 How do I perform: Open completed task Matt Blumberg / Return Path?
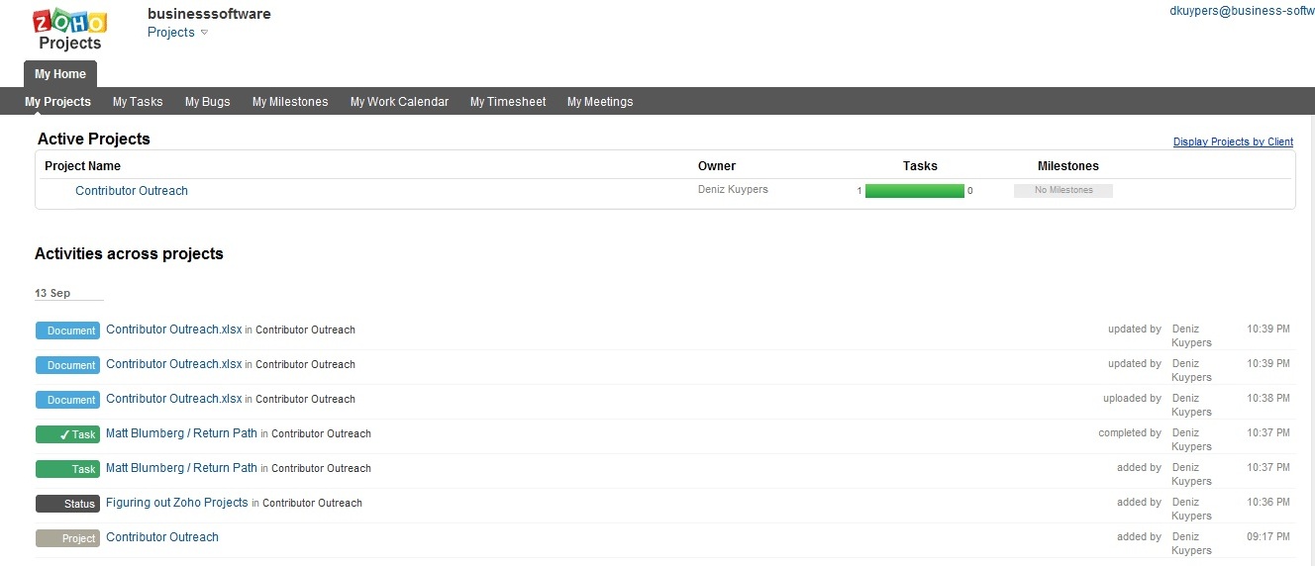coord(181,433)
